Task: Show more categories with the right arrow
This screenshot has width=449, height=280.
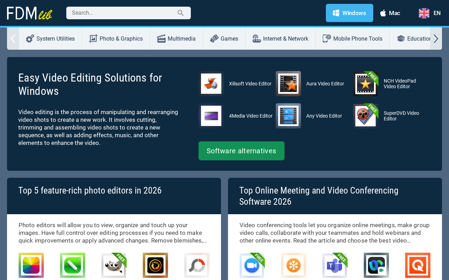Action: click(x=436, y=38)
